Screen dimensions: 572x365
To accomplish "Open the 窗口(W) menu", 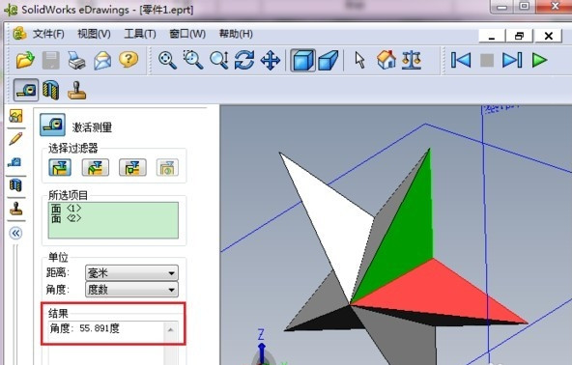I will (187, 34).
